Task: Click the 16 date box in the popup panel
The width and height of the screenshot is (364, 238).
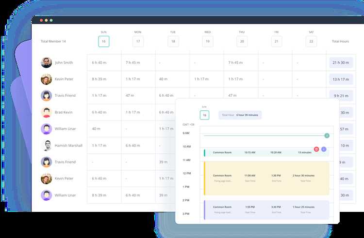Action: tap(204, 115)
